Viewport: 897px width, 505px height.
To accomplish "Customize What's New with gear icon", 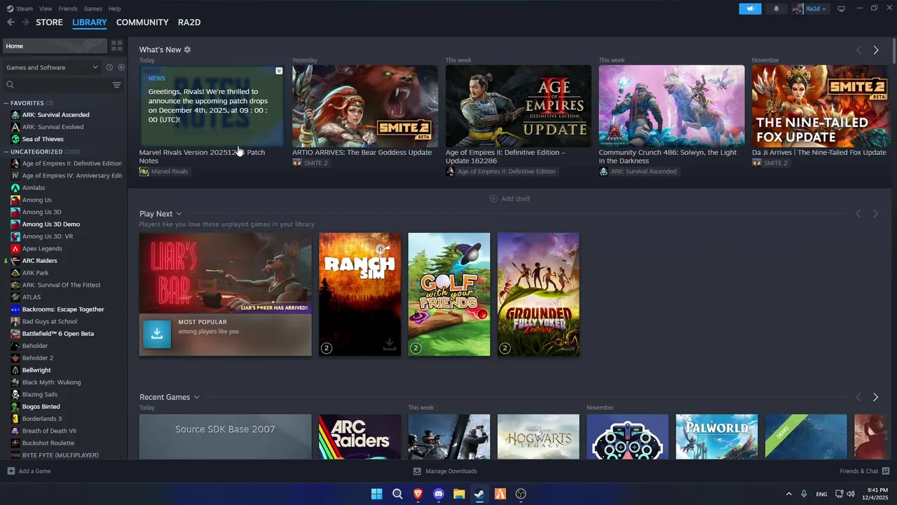I will [x=187, y=50].
